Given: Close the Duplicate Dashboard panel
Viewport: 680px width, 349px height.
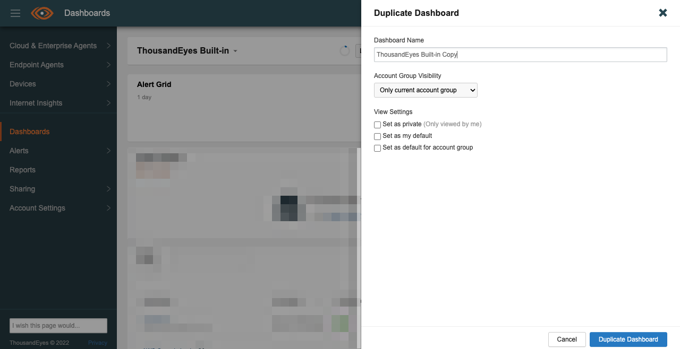Looking at the screenshot, I should (663, 13).
